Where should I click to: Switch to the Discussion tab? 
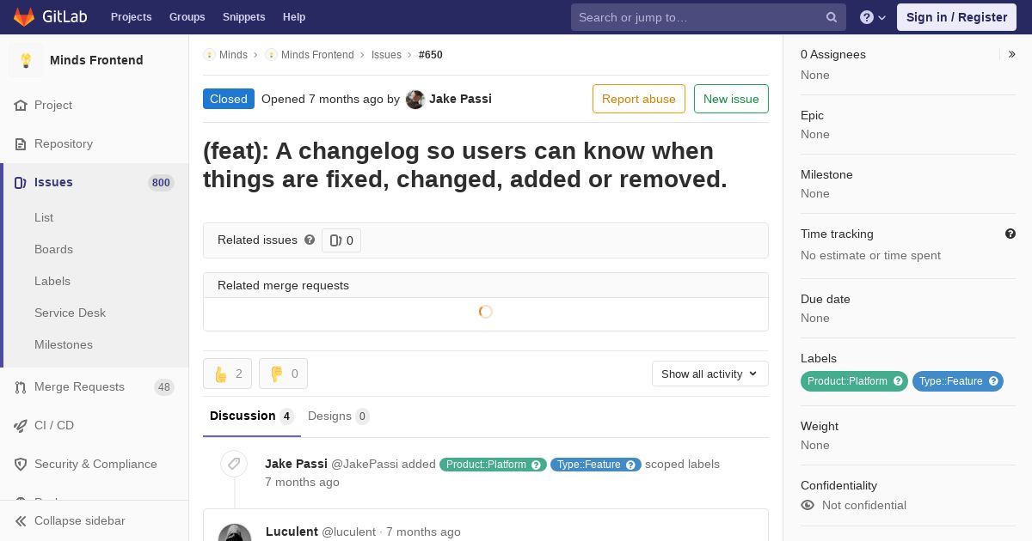(x=252, y=416)
